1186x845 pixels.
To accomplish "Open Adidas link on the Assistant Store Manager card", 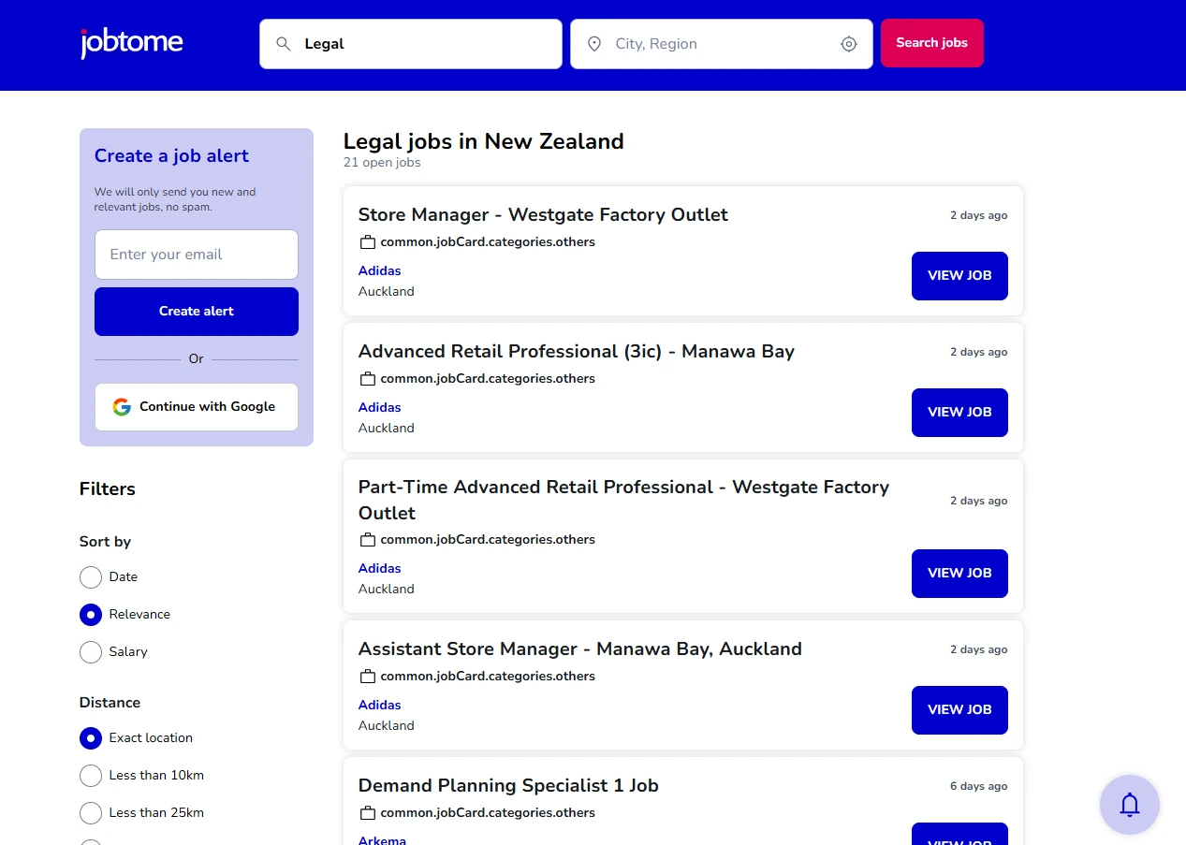I will coord(379,706).
